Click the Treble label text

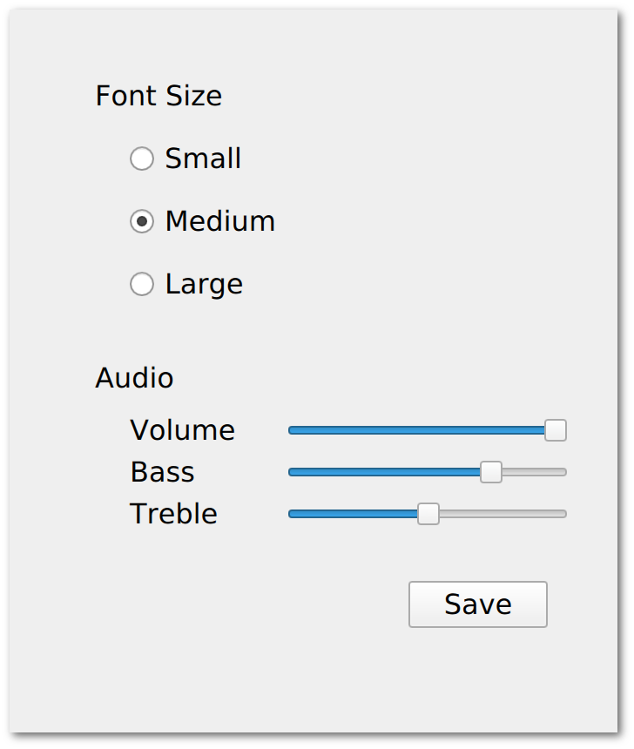[x=172, y=514]
